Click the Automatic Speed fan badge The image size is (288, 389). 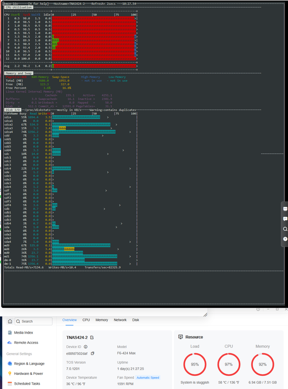148,378
